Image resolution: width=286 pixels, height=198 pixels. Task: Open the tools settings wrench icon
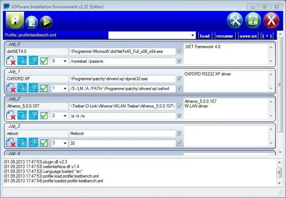click(235, 20)
